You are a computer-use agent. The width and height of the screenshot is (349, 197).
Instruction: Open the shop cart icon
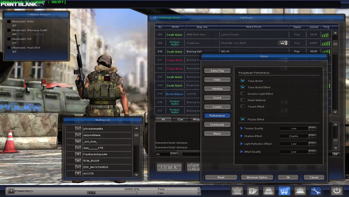pyautogui.click(x=284, y=191)
